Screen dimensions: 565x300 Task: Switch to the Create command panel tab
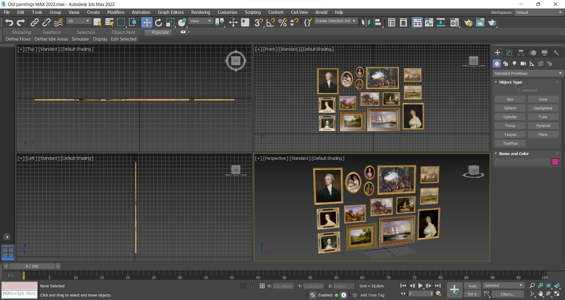[497, 53]
